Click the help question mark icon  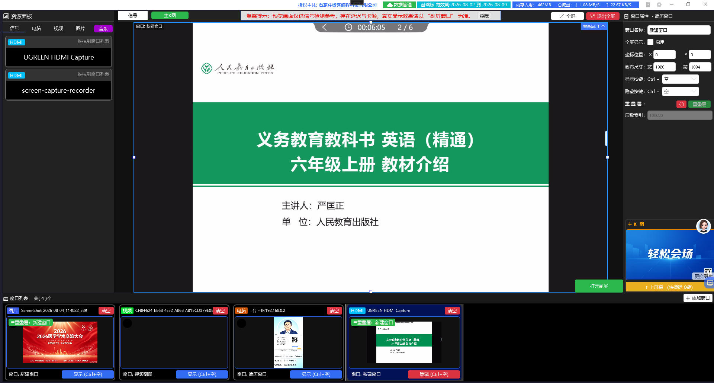pos(648,5)
